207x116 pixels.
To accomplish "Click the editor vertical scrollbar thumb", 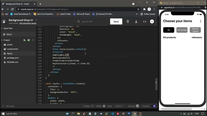I will [x=156, y=84].
